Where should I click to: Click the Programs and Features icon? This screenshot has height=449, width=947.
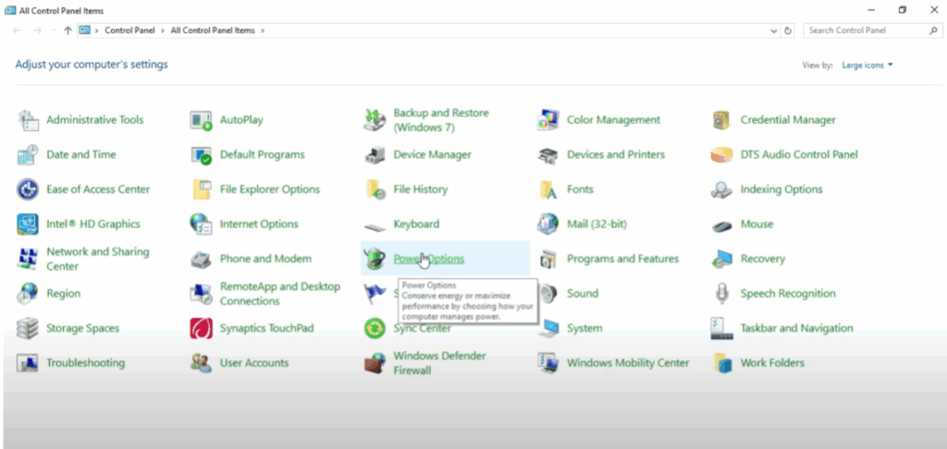(x=547, y=259)
